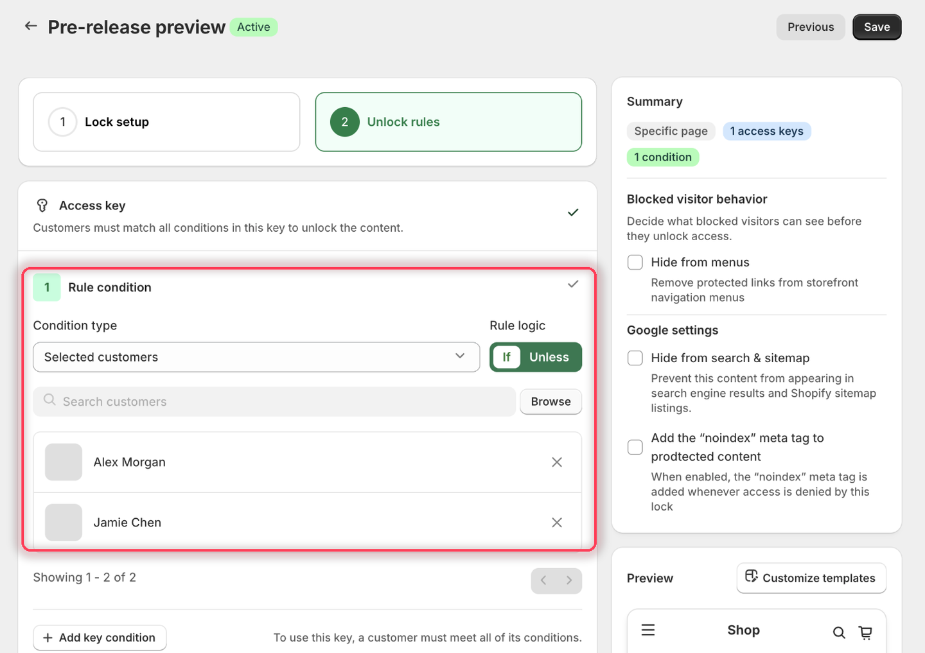Collapse Access key section via its checkmark
925x653 pixels.
(573, 213)
